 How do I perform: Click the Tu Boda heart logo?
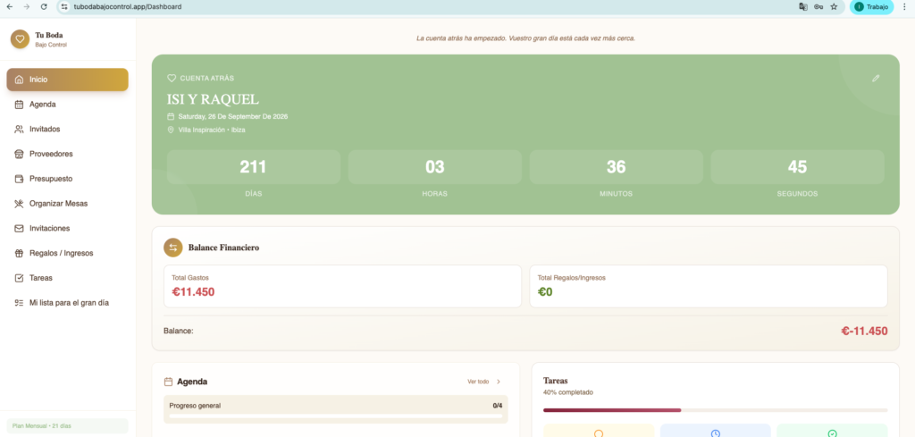pos(20,39)
